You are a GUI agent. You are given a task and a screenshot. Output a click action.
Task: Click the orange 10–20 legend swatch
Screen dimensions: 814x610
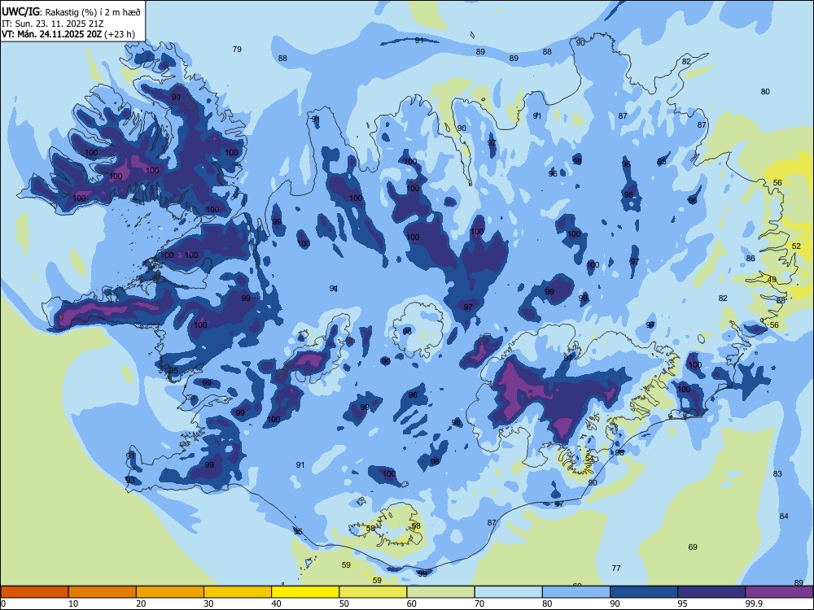[x=103, y=592]
